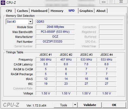Screen dimensions: 128x109
Task: Click the OK button
Action: click(x=114, y=105)
